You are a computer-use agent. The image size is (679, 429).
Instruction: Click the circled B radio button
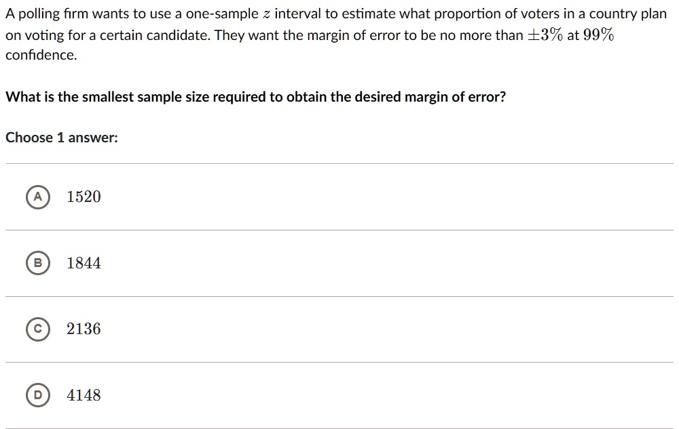coord(38,262)
